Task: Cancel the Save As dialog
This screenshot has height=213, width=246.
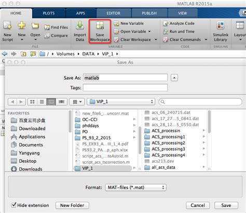Action: pos(198,205)
